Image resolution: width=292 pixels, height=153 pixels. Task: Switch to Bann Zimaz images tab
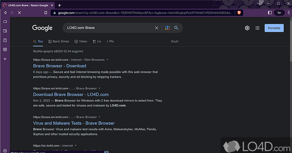coord(59,41)
